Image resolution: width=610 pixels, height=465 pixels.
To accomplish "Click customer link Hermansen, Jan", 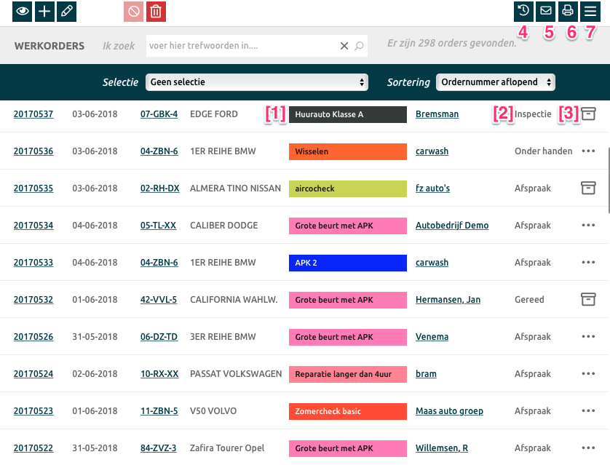I will click(448, 300).
